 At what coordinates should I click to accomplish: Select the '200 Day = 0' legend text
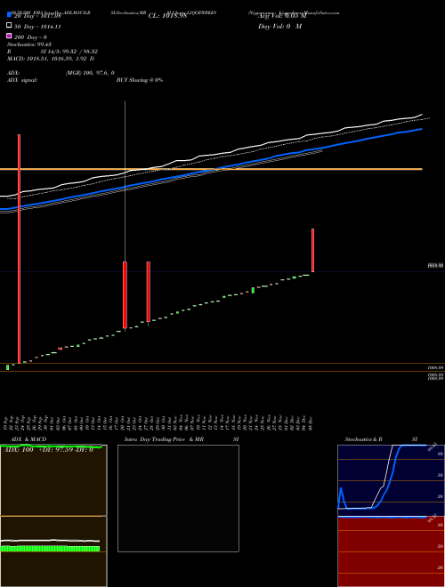point(30,37)
